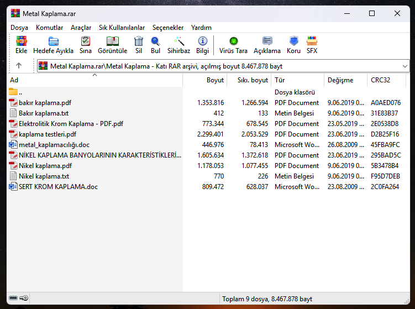Open the Bul find icon
This screenshot has width=415, height=309.
(155, 41)
